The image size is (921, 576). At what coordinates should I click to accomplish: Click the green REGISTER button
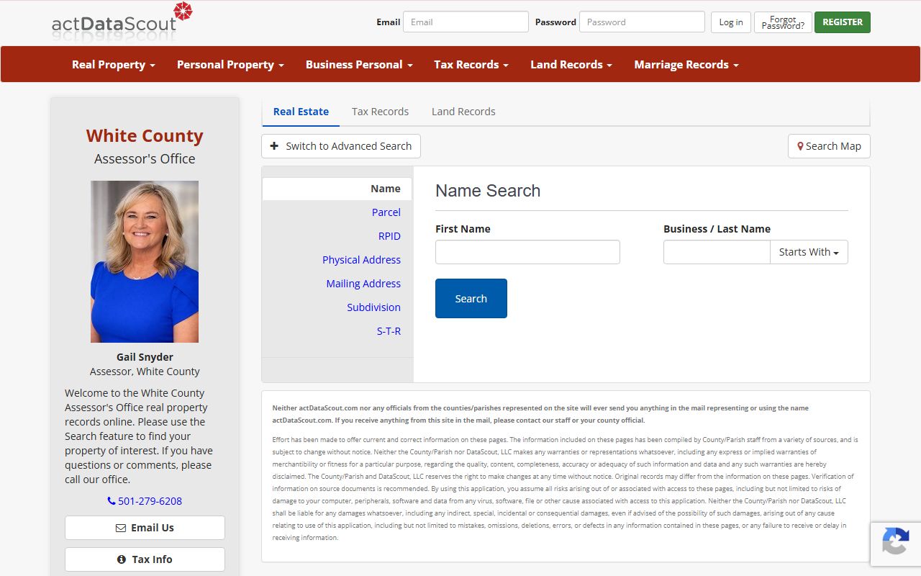point(843,22)
